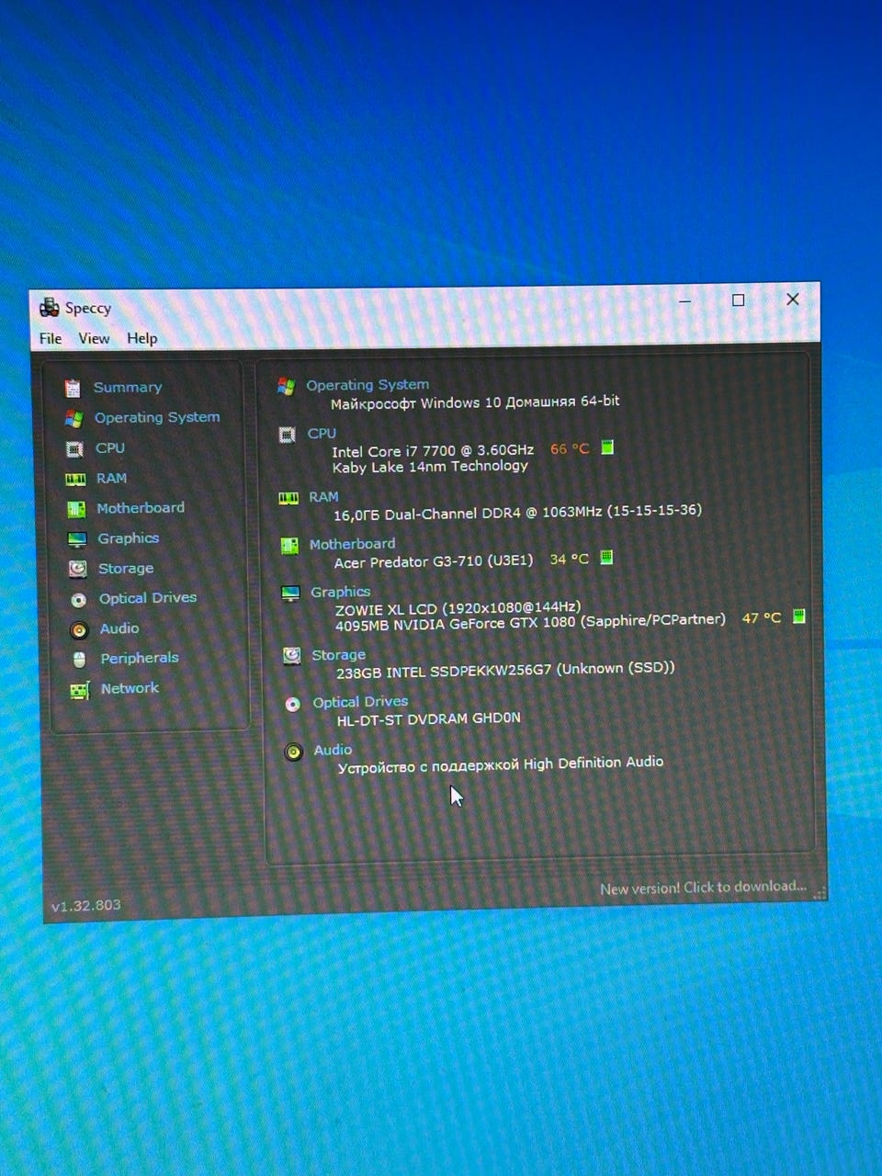Click the Graphics monitor icon in sidebar
The width and height of the screenshot is (882, 1176).
(x=77, y=539)
